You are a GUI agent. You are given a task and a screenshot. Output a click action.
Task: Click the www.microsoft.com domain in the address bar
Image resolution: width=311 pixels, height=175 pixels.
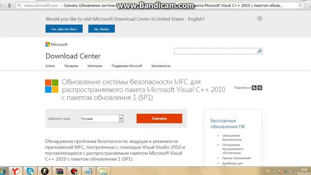point(41,5)
